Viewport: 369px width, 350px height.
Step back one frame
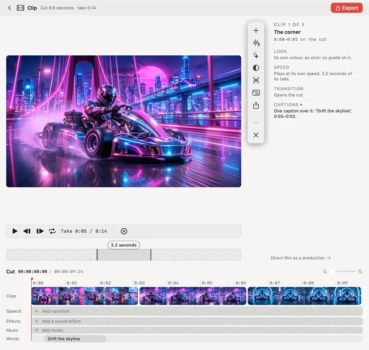point(27,231)
